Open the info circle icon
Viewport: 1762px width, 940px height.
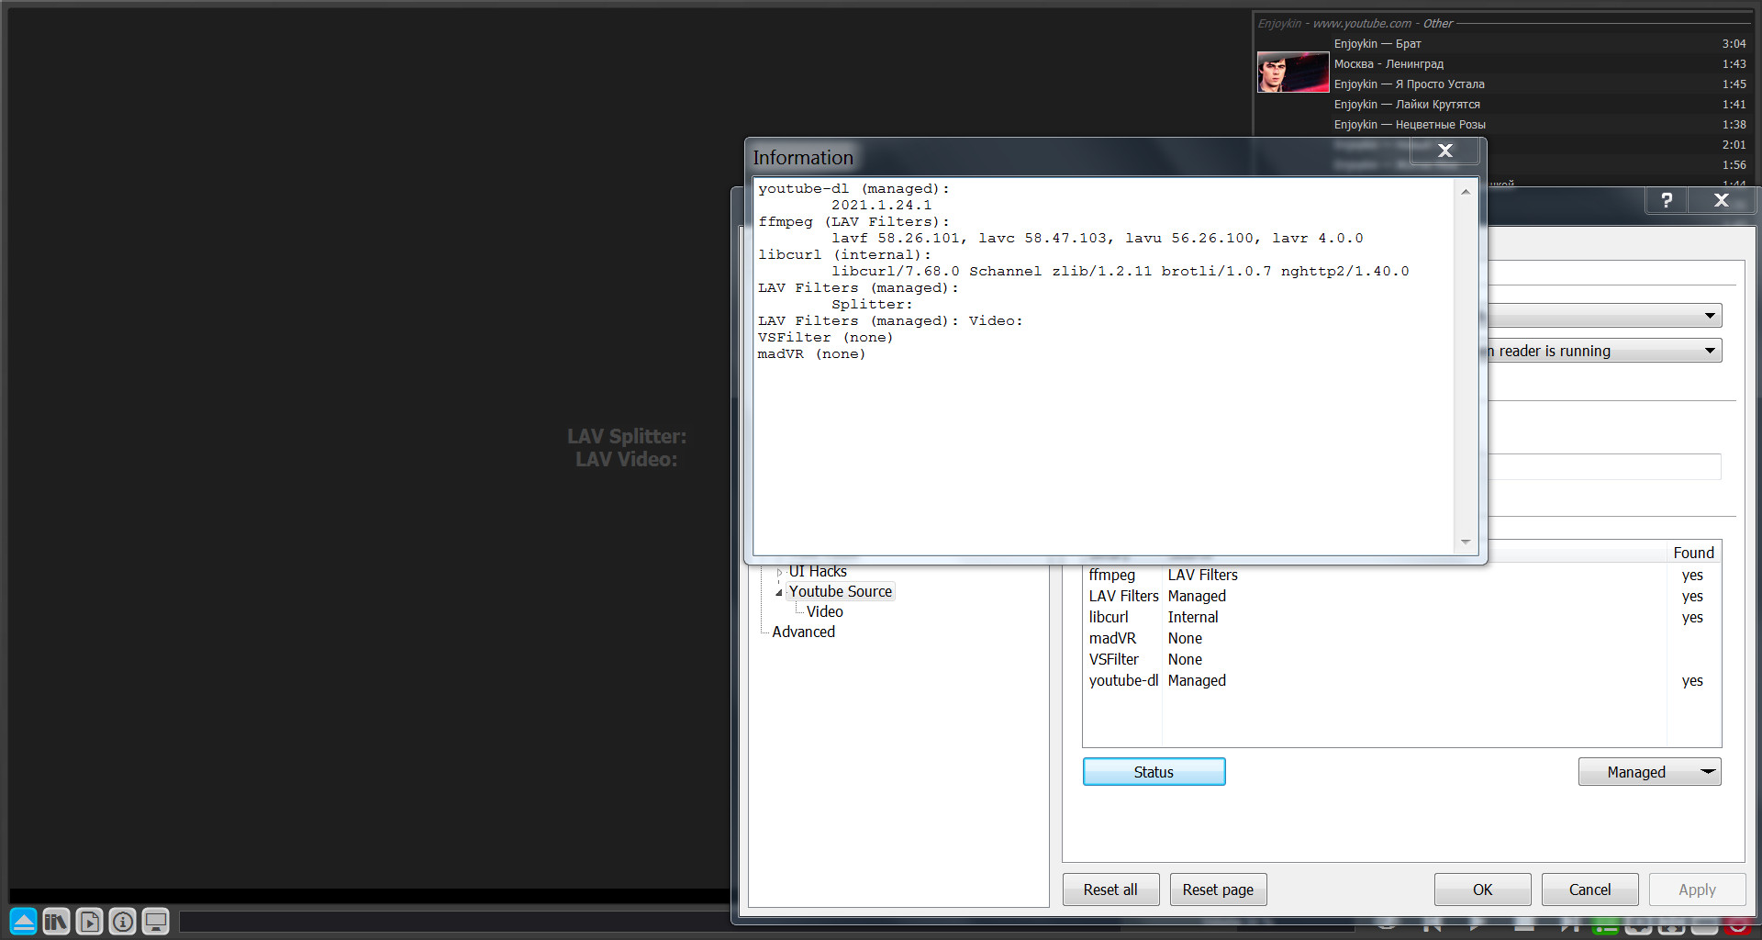pyautogui.click(x=122, y=921)
